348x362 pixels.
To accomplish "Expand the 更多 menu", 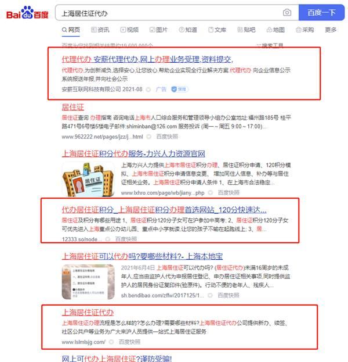I will [x=331, y=30].
